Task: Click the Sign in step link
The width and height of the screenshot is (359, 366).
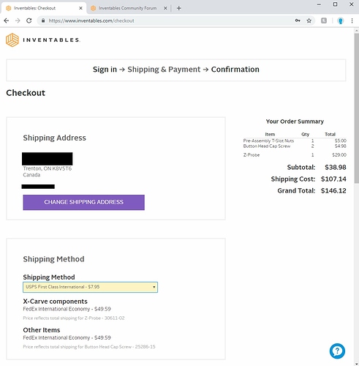Action: pyautogui.click(x=105, y=70)
